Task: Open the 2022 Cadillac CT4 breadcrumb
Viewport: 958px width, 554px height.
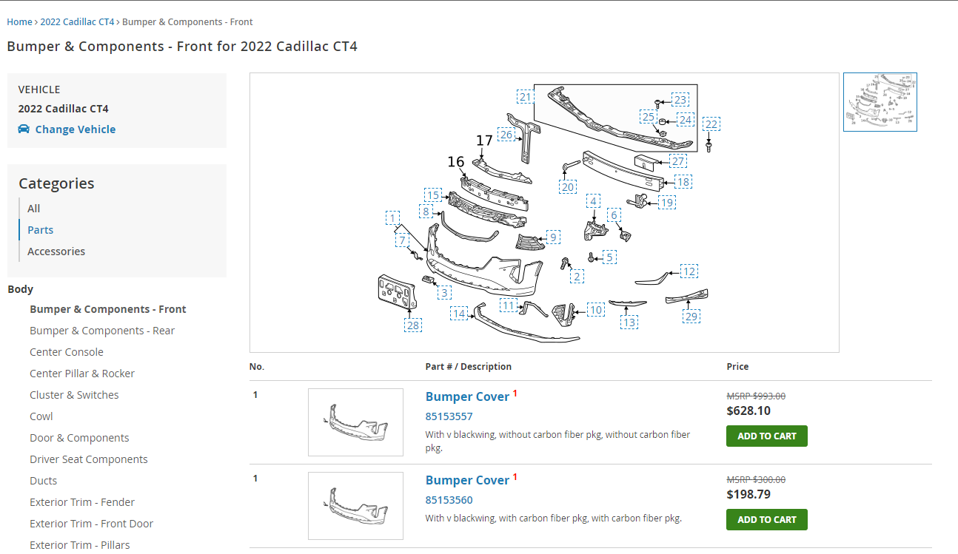Action: coord(77,22)
